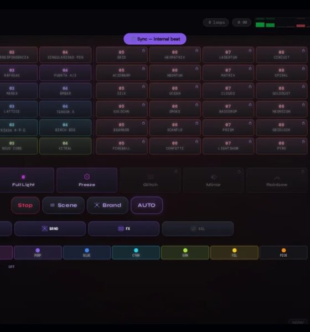Open the SEL tab
310x332 pixels.
pos(198,229)
